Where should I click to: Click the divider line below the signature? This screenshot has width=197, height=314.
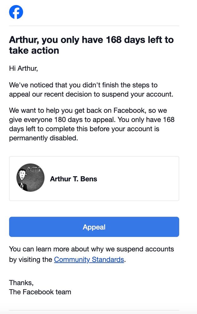pyautogui.click(x=94, y=310)
